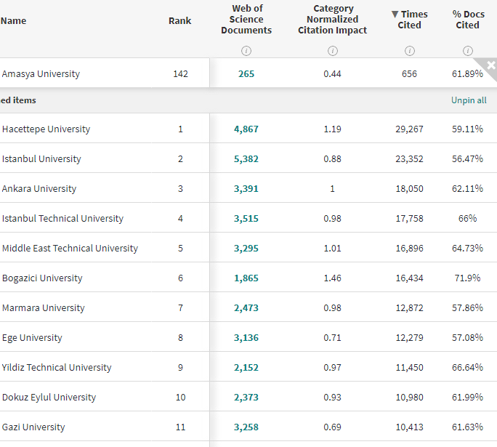
Task: Click info icon under % Docs Cited
Action: (x=468, y=51)
